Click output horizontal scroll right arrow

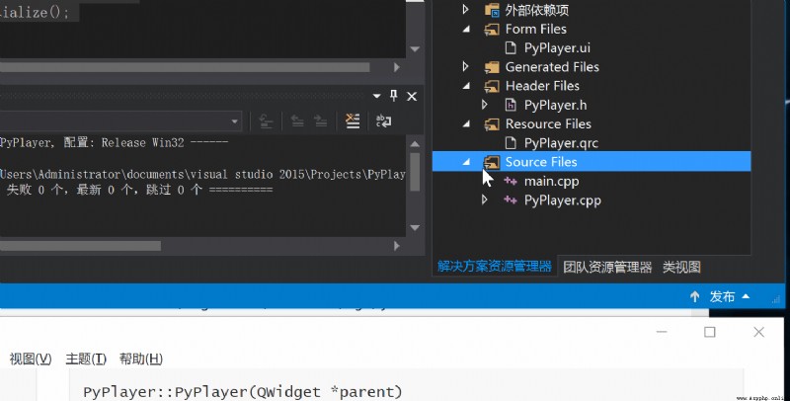397,245
